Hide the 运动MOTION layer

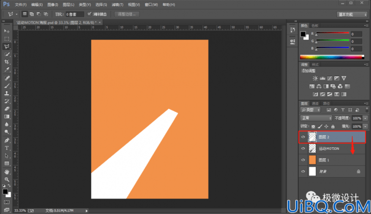pos(303,148)
